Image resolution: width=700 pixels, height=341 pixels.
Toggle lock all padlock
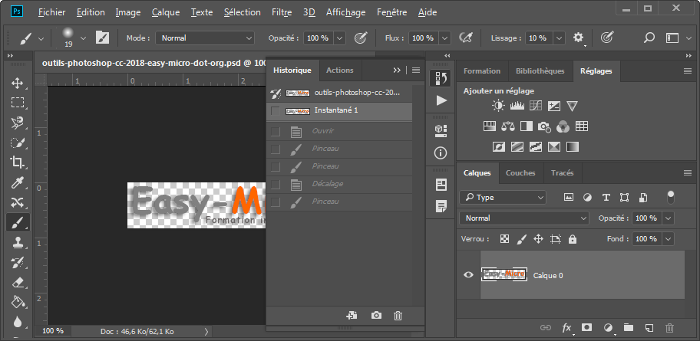pos(573,239)
